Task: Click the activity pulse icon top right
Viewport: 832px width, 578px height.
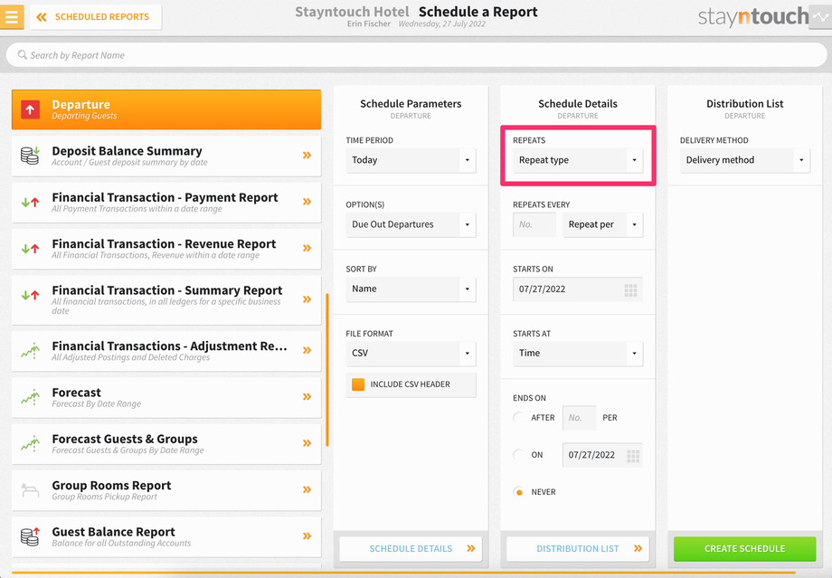Action: pos(820,16)
